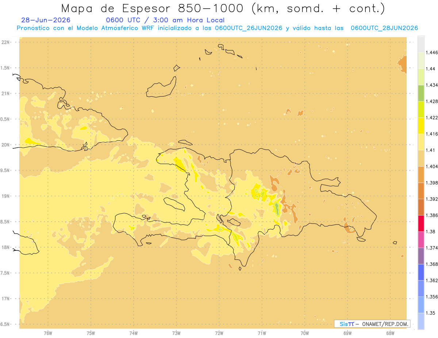438x338 pixels.
Task: Click legend swatch between 1.446 and 1.44
Action: [x=421, y=61]
